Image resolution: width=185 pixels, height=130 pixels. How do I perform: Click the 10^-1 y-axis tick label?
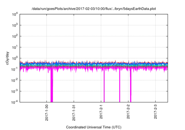click(x=14, y=69)
